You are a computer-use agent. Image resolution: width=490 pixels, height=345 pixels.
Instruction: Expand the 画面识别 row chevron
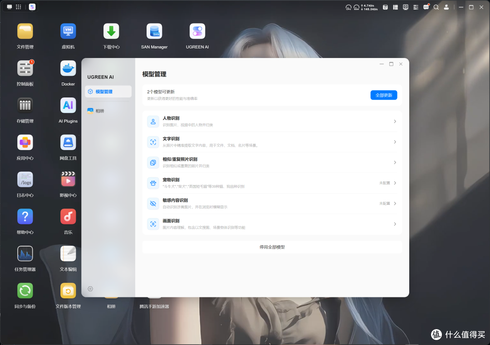(x=395, y=224)
